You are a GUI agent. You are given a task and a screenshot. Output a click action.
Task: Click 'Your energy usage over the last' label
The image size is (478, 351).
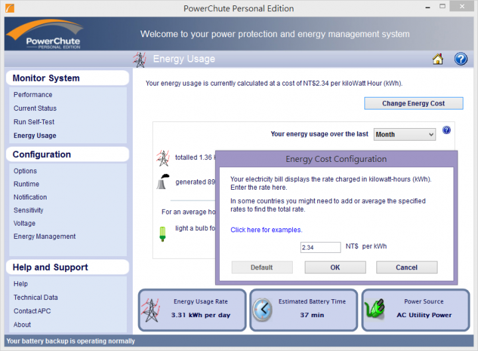319,134
